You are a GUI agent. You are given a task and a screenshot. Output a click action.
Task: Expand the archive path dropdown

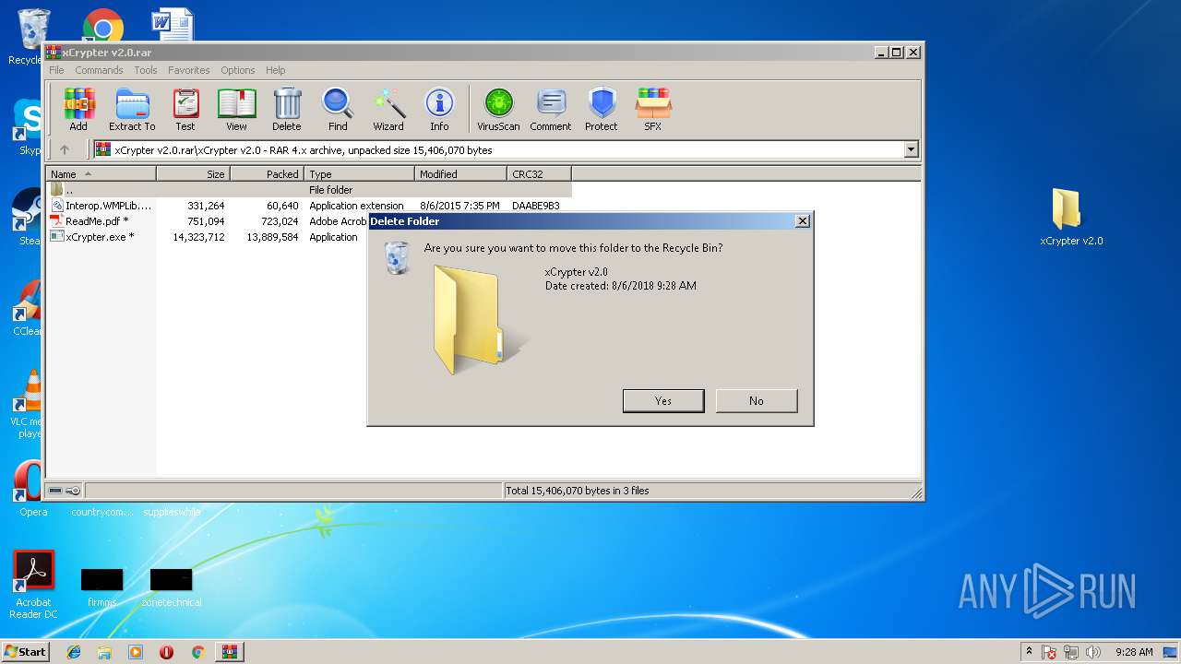(x=912, y=149)
